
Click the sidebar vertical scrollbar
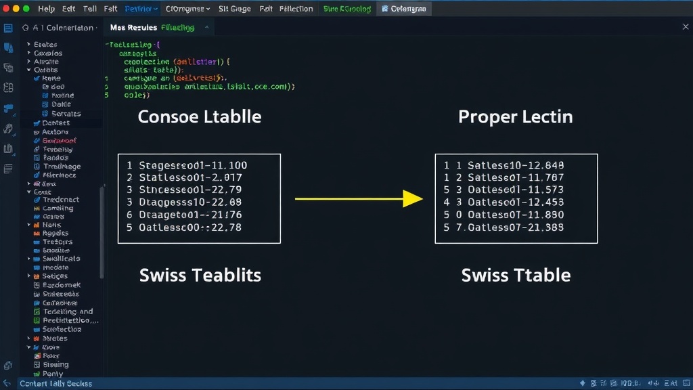(102, 232)
